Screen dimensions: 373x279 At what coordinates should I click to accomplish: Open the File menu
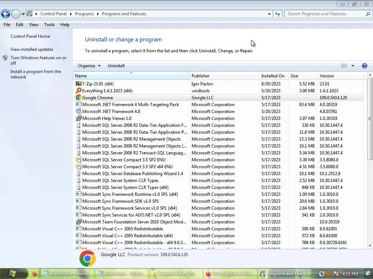coord(7,25)
